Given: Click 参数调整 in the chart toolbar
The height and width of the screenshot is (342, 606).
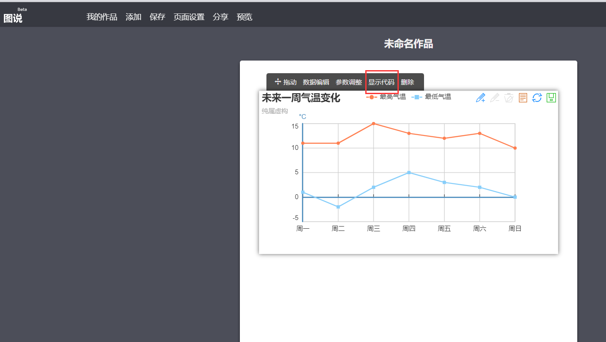Looking at the screenshot, I should point(348,82).
